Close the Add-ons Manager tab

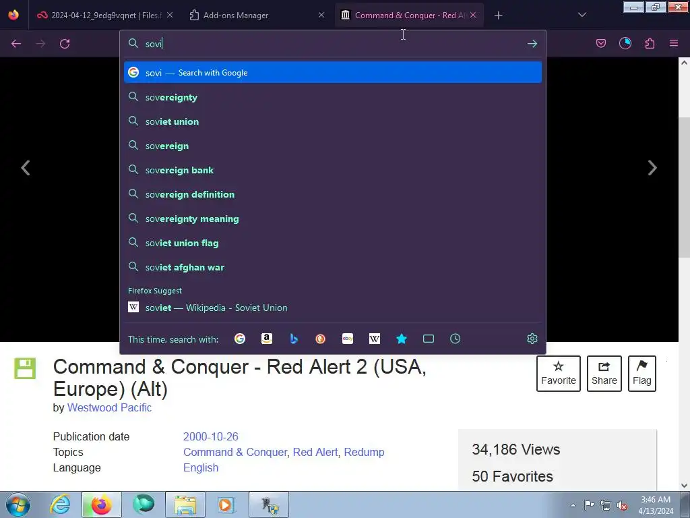[321, 15]
